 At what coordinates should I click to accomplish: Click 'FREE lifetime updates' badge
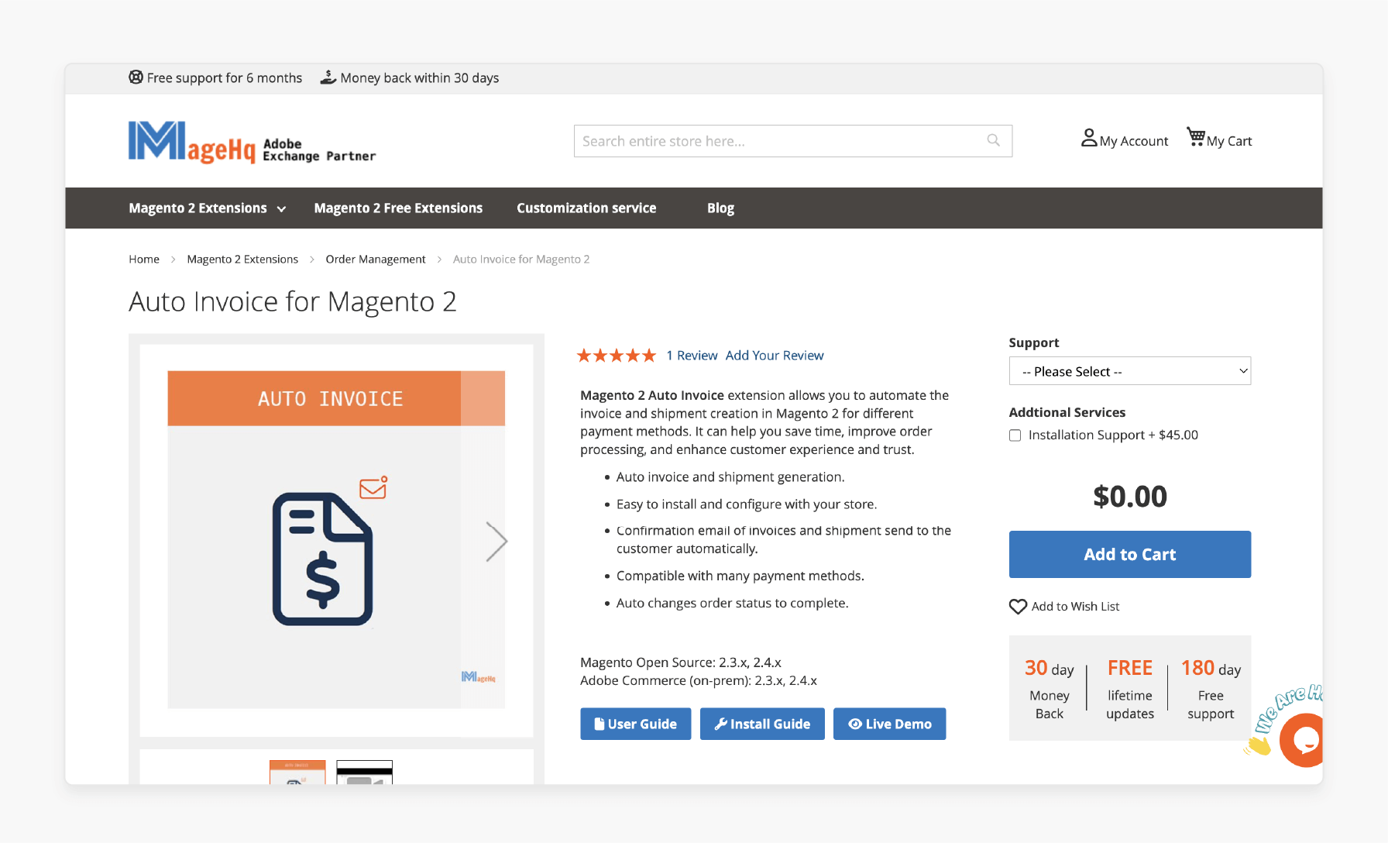(x=1130, y=689)
